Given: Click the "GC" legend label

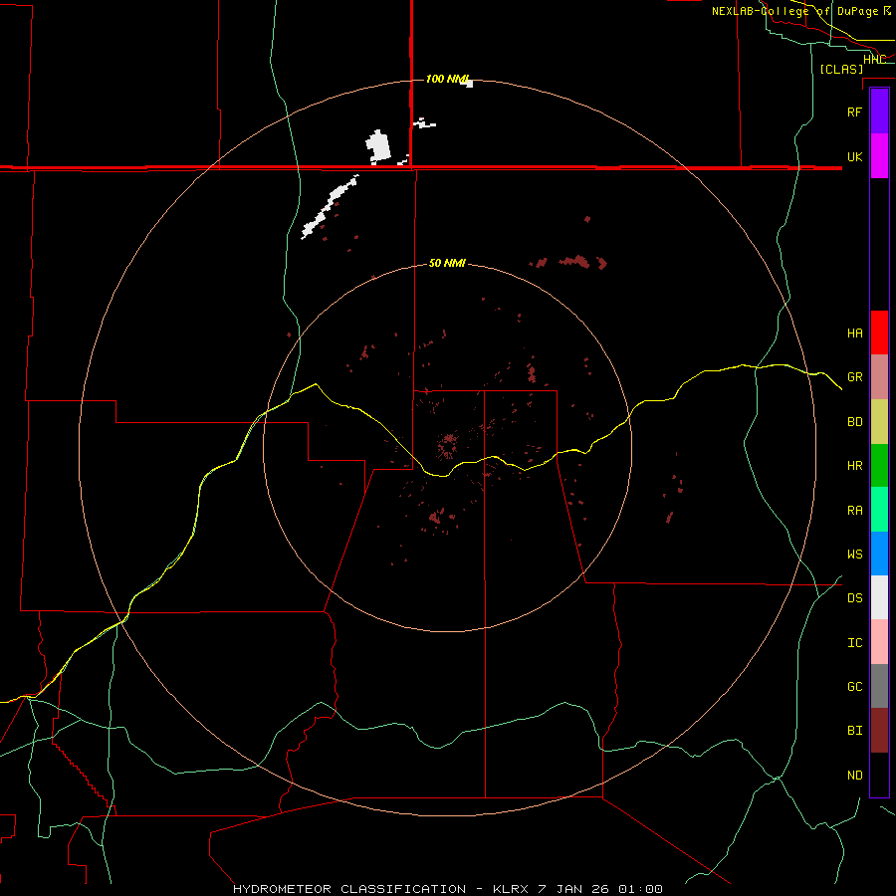Looking at the screenshot, I should [x=854, y=686].
